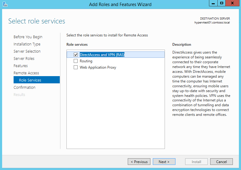This screenshot has width=241, height=170.
Task: Select Web Application Proxy list entry
Action: coord(98,67)
